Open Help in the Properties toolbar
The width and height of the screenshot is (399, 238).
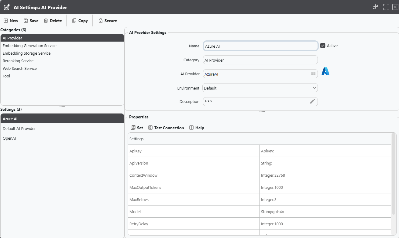pyautogui.click(x=197, y=128)
